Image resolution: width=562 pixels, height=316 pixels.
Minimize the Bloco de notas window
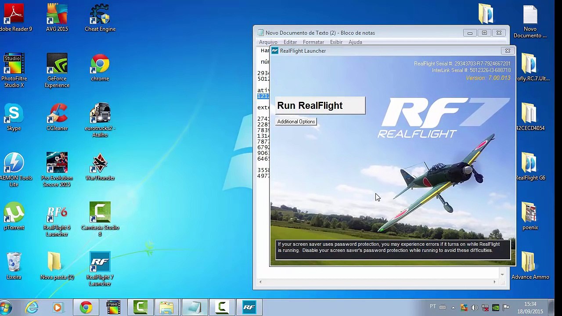click(x=470, y=33)
